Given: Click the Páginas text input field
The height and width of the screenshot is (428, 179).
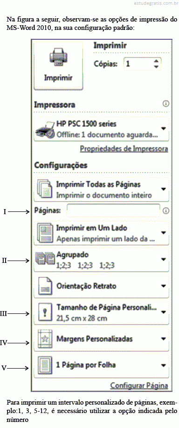Looking at the screenshot, I should coord(113,210).
